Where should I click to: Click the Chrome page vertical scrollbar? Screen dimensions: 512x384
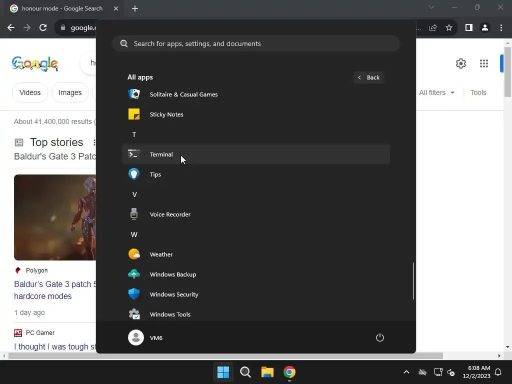coord(507,72)
